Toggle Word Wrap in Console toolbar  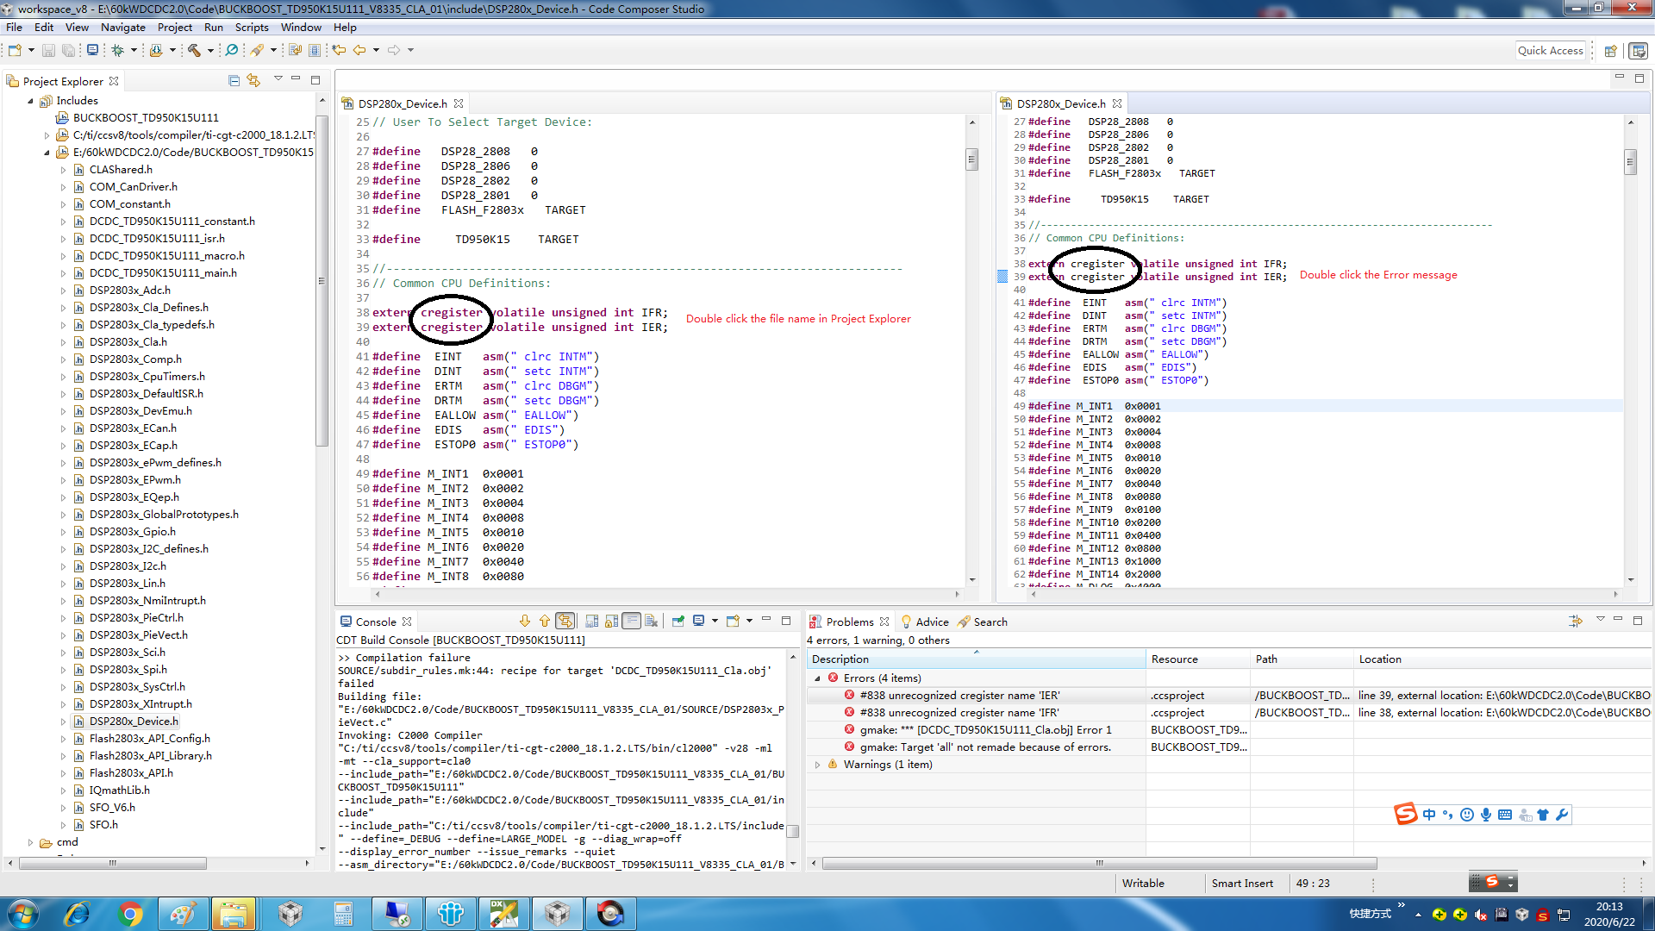pyautogui.click(x=631, y=621)
